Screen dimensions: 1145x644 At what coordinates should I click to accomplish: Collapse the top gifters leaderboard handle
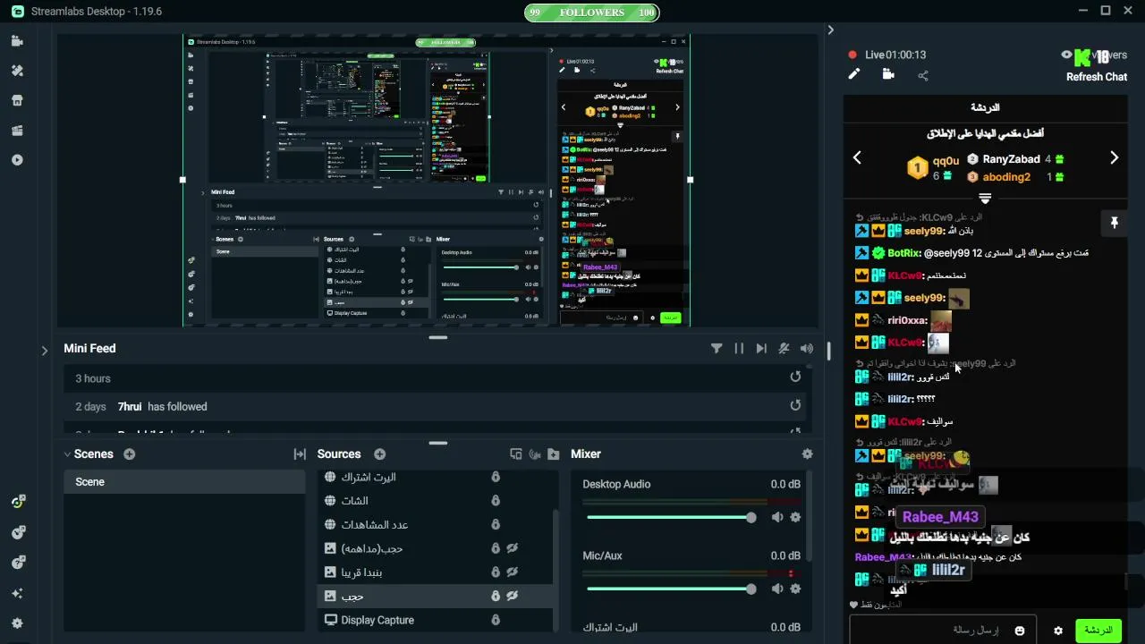[x=985, y=198]
